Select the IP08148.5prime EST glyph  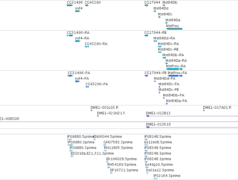pos(146,139)
